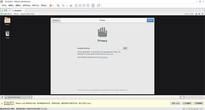Open the 查看(V) menu

click(18, 6)
